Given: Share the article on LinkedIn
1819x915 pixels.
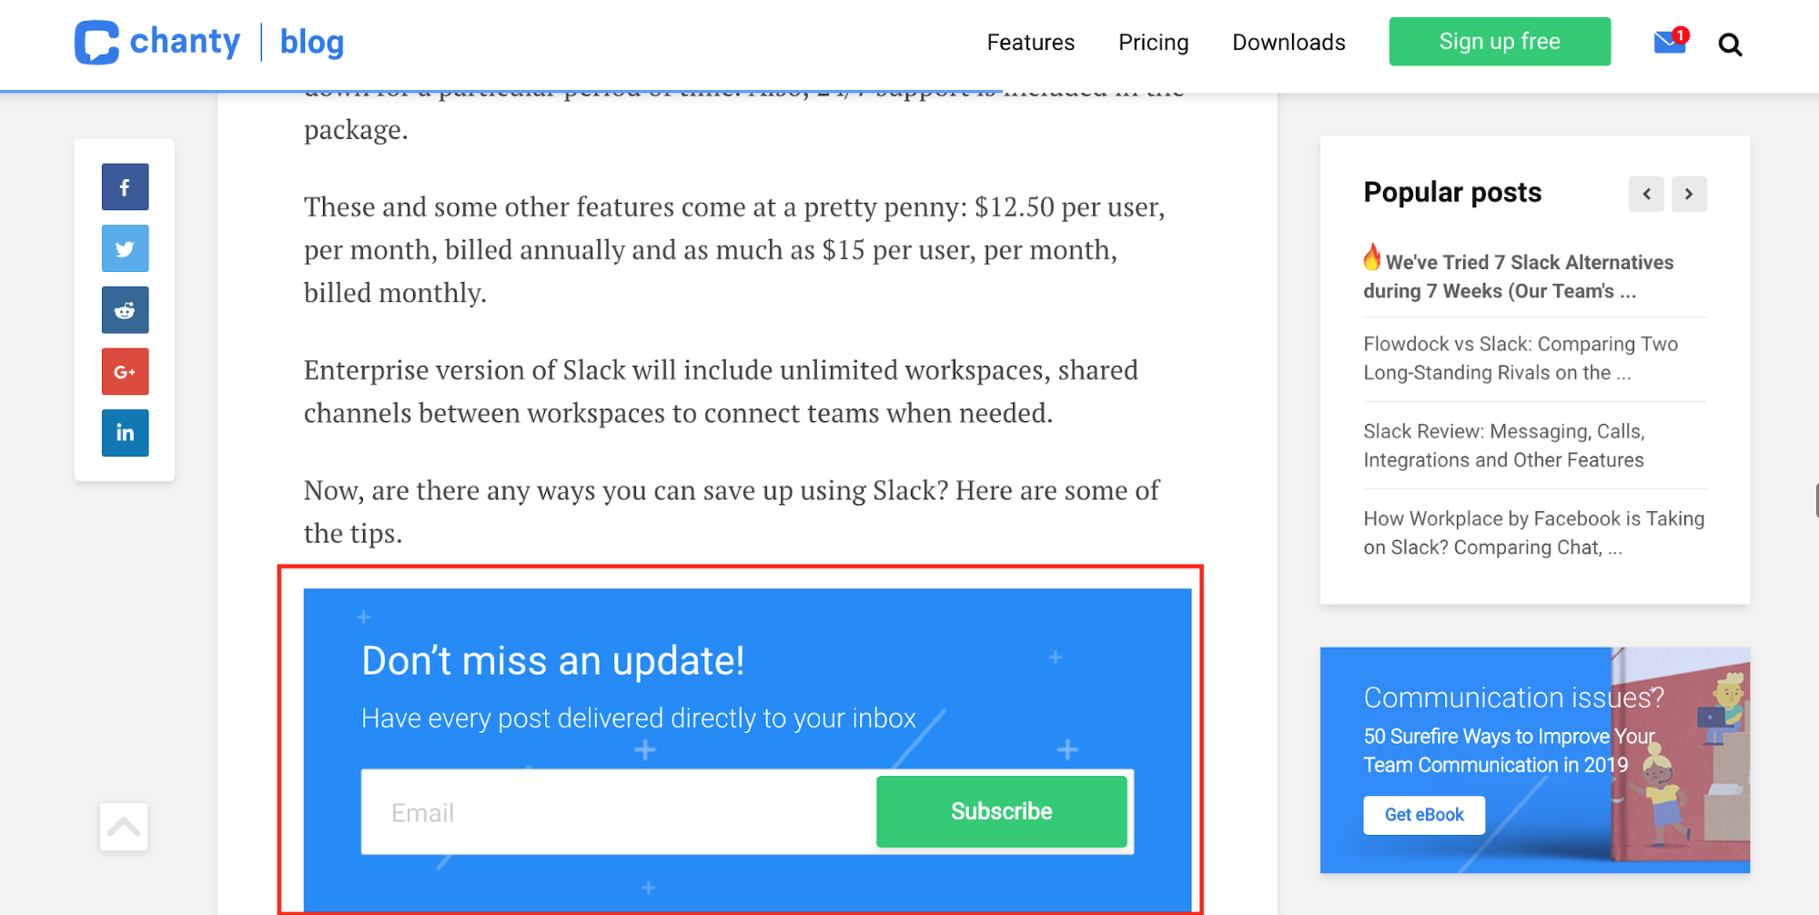Looking at the screenshot, I should pyautogui.click(x=125, y=433).
